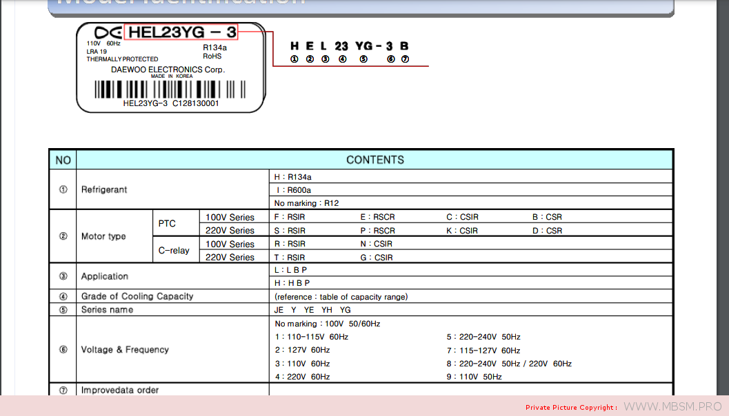Click circled 1 in the Refrigerant row

click(x=63, y=189)
